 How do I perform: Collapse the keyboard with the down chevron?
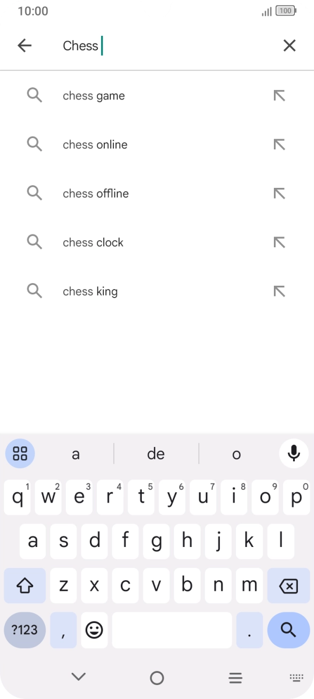[x=79, y=677]
